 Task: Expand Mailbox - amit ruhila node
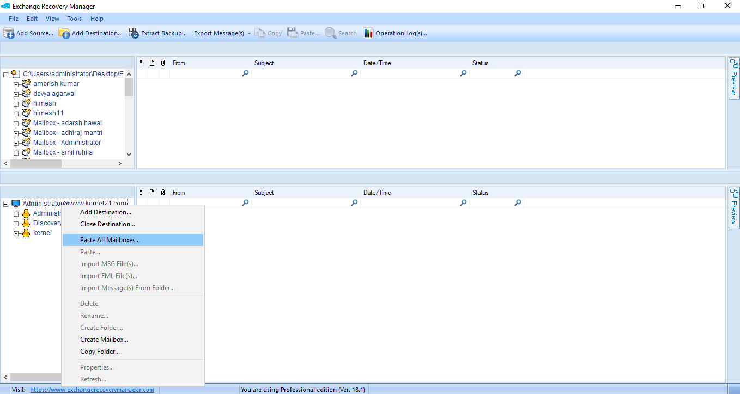(x=16, y=152)
